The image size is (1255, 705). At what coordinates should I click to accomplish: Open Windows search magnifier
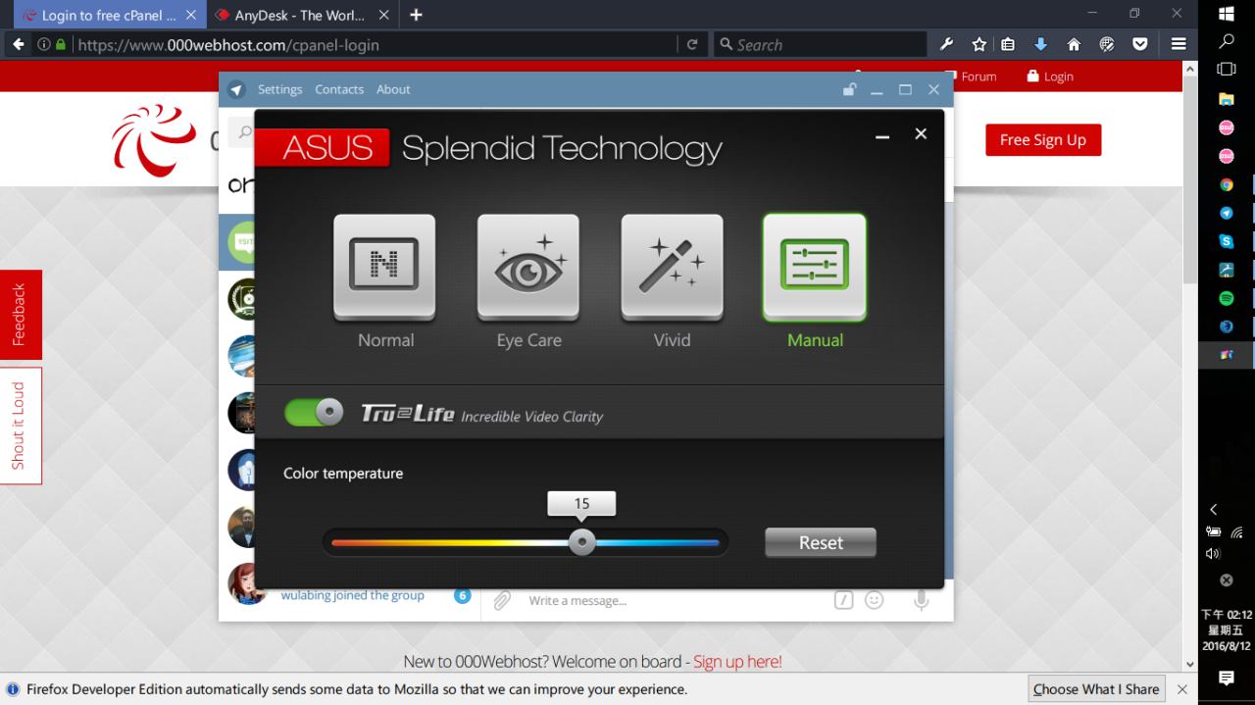1227,41
